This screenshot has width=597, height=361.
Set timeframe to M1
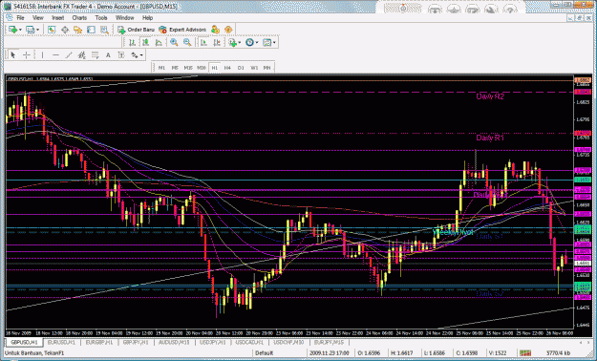pos(161,68)
